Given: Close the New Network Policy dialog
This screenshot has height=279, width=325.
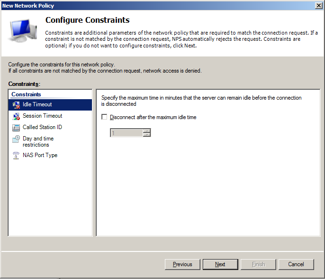Looking at the screenshot, I should pyautogui.click(x=318, y=6).
